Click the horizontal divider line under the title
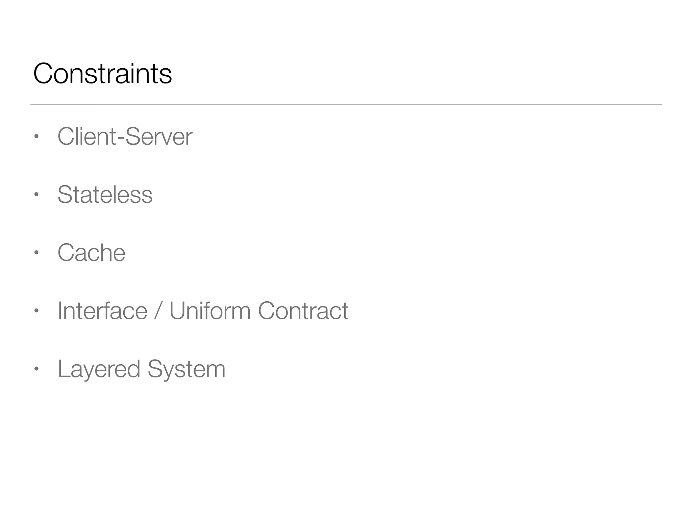Viewport: 692px width, 519px height. click(x=346, y=105)
